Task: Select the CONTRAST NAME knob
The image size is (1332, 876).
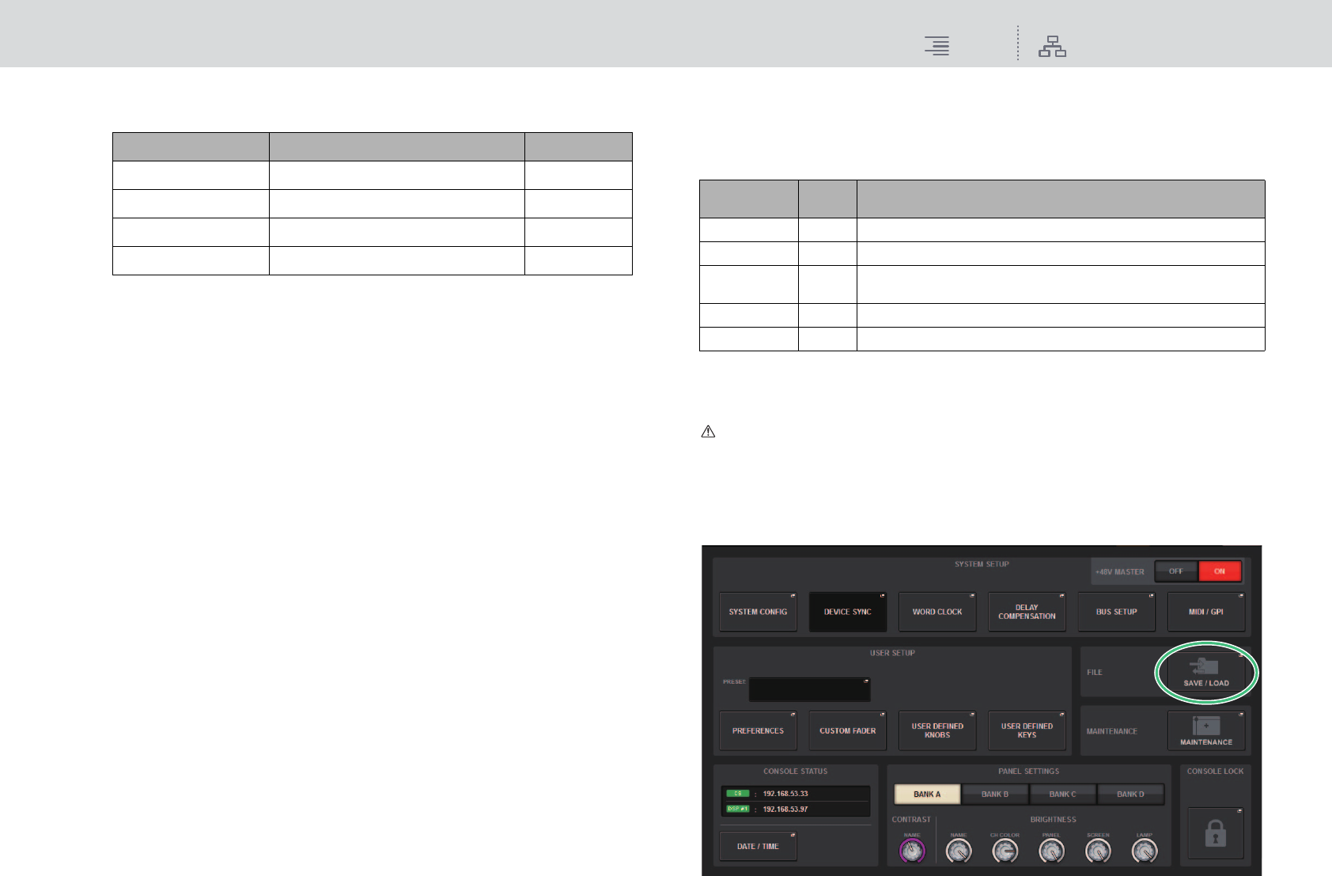Action: [x=912, y=851]
